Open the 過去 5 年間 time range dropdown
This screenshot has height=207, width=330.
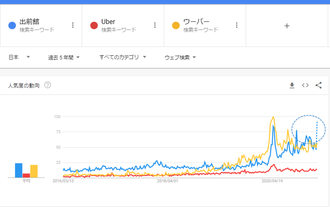(64, 57)
